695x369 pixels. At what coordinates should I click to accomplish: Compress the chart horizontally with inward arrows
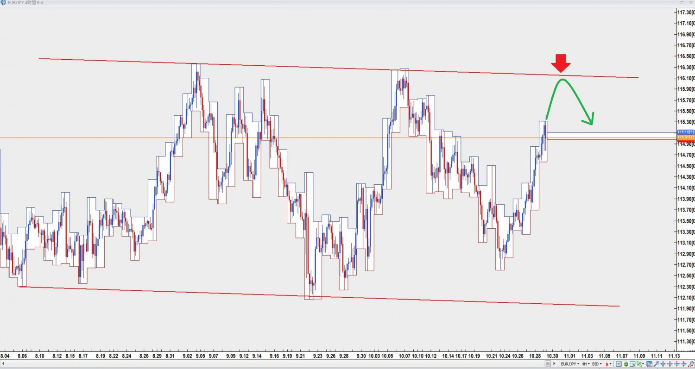[x=663, y=364]
